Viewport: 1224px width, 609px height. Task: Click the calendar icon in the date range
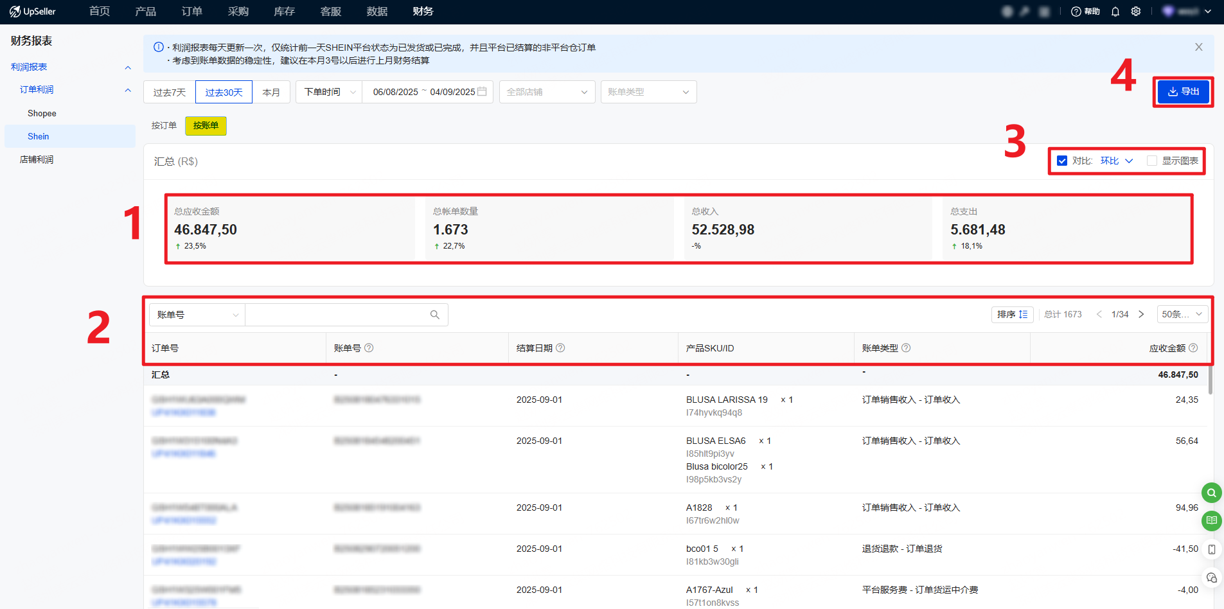coord(482,91)
